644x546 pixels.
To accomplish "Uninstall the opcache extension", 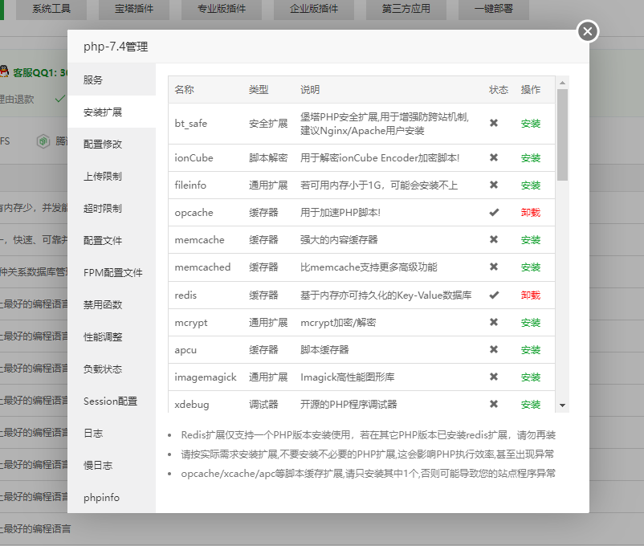I will point(530,213).
